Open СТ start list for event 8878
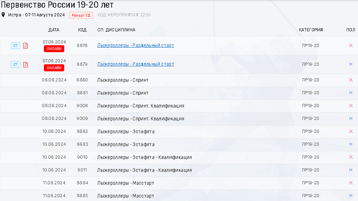 15,46
